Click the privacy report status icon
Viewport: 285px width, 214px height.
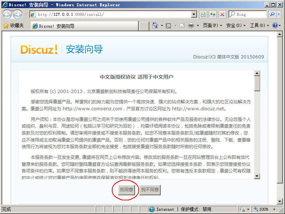[242, 209]
